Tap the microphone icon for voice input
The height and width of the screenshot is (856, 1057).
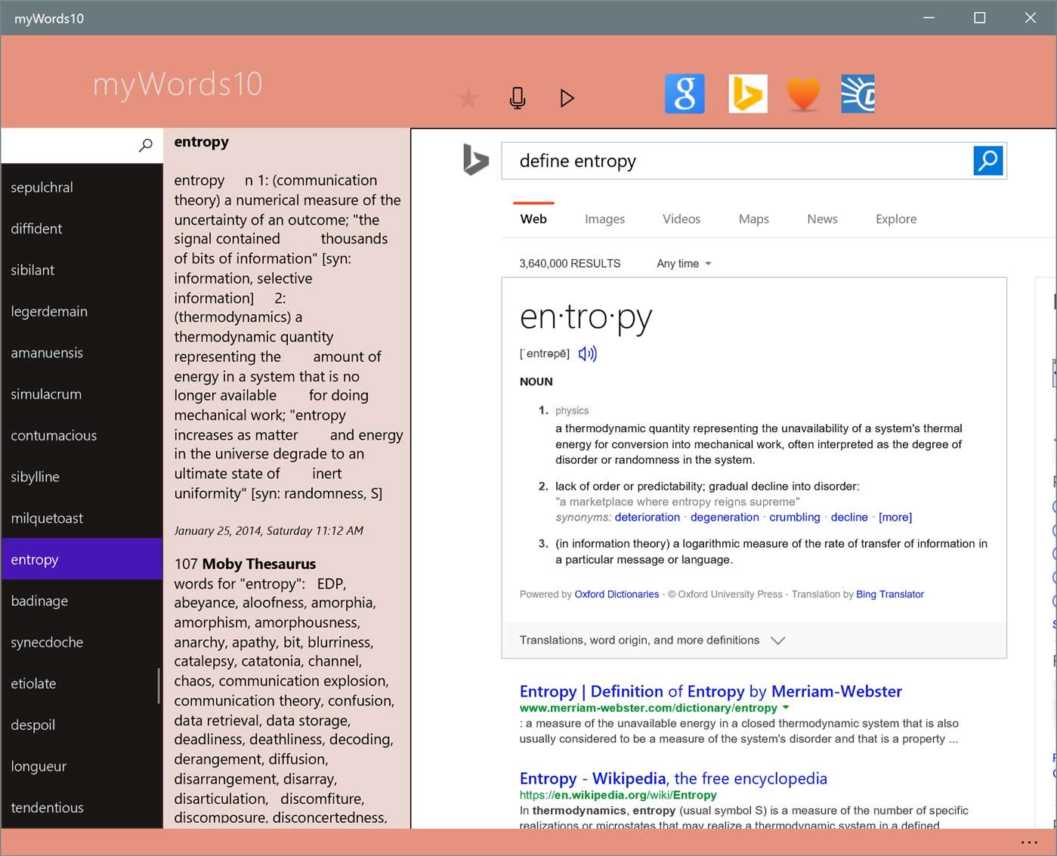pyautogui.click(x=518, y=98)
